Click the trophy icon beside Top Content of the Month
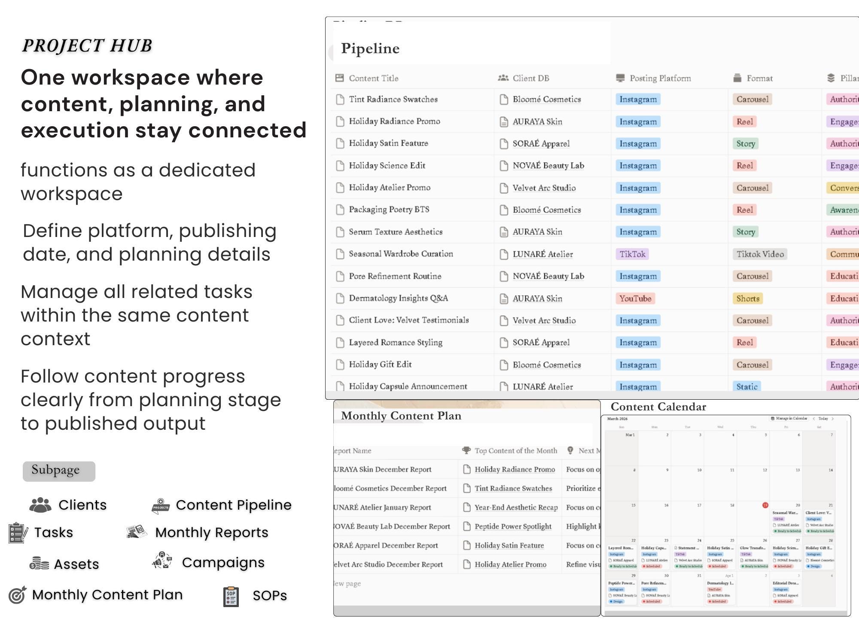Image resolution: width=859 pixels, height=644 pixels. [466, 450]
